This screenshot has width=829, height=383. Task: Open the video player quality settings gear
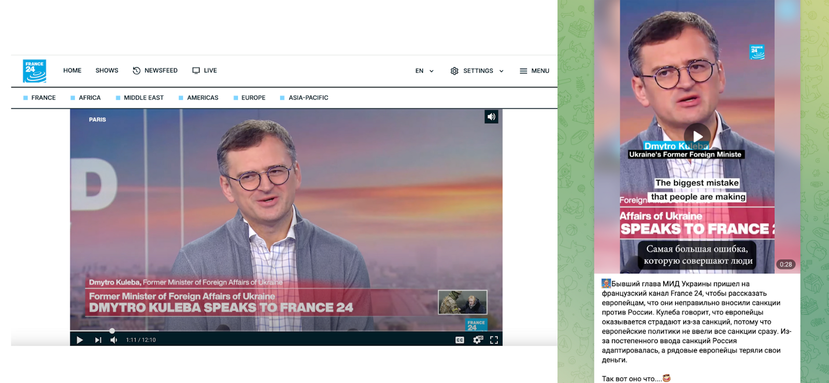(x=477, y=340)
